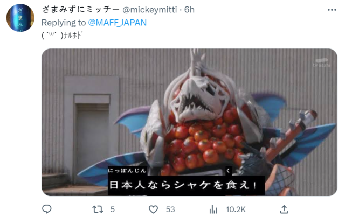The image size is (345, 217).
Task: Click the share upload arrow icon
Action: [x=284, y=209]
